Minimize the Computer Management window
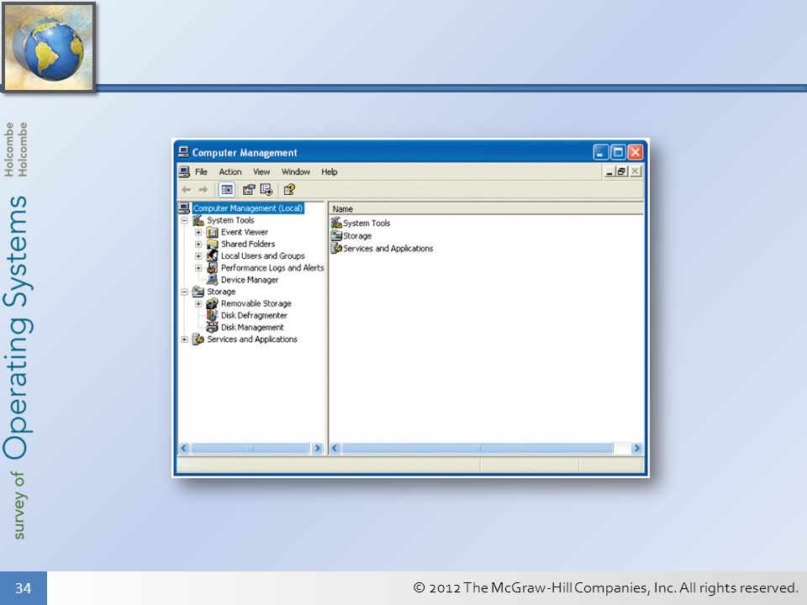Screen dimensions: 807x605 coord(601,152)
